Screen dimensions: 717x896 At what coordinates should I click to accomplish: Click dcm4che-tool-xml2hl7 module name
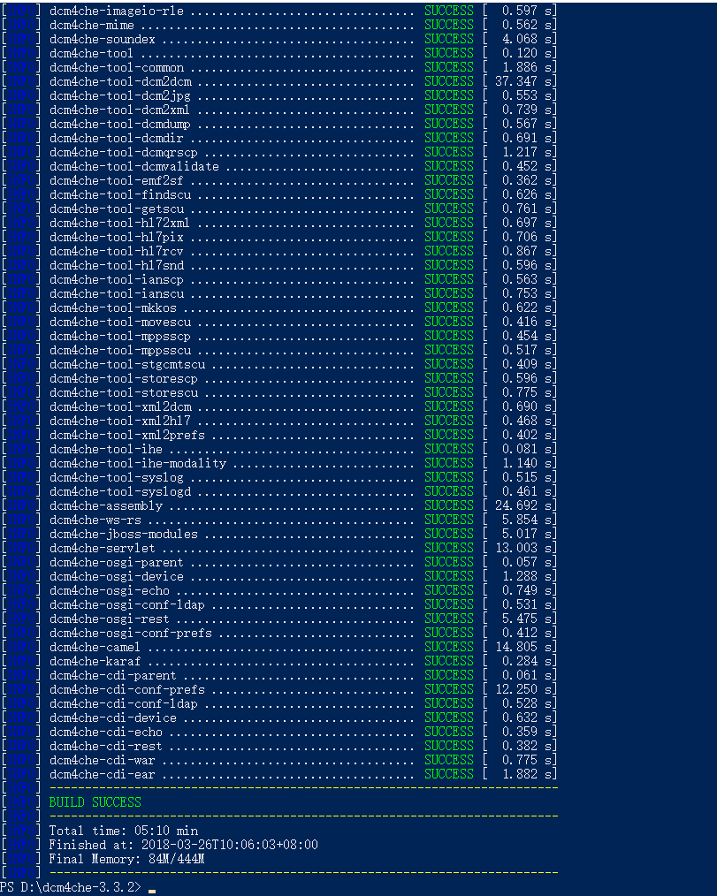coord(120,421)
